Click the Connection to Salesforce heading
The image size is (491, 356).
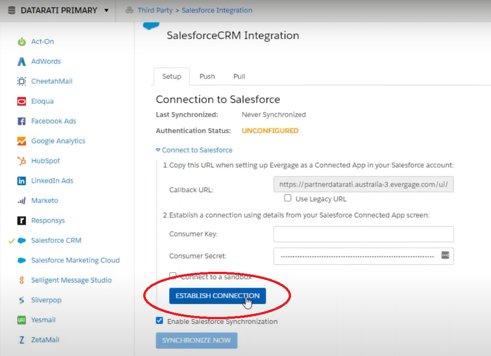(x=218, y=99)
